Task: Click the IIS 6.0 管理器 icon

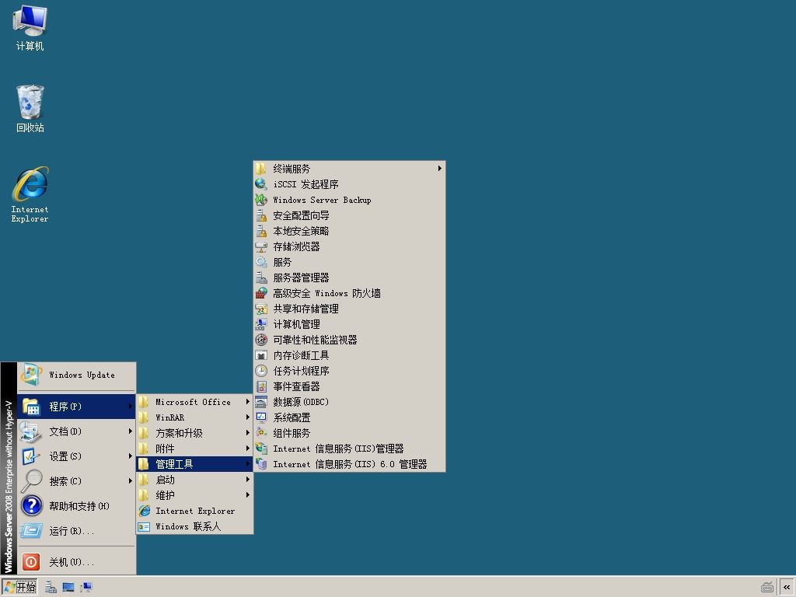Action: tap(261, 464)
